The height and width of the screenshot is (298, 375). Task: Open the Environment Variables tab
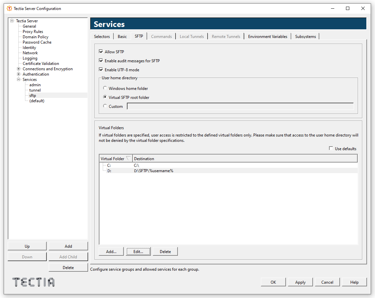point(268,37)
